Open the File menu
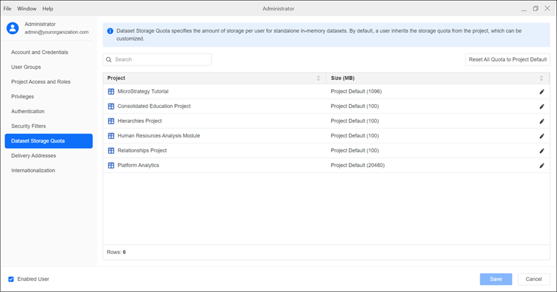The image size is (557, 292). [x=8, y=9]
